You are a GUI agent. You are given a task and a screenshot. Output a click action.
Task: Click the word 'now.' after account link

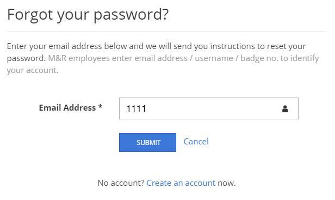coord(226,183)
